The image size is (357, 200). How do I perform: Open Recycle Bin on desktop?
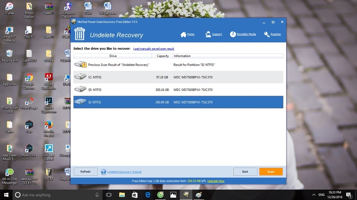9,56
